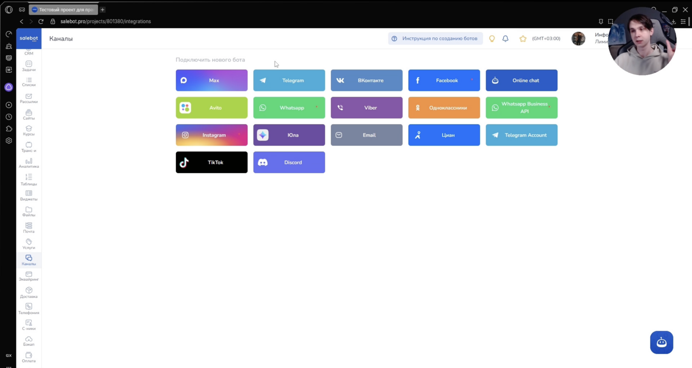692x368 pixels.
Task: Open the Оплата section
Action: pyautogui.click(x=29, y=357)
